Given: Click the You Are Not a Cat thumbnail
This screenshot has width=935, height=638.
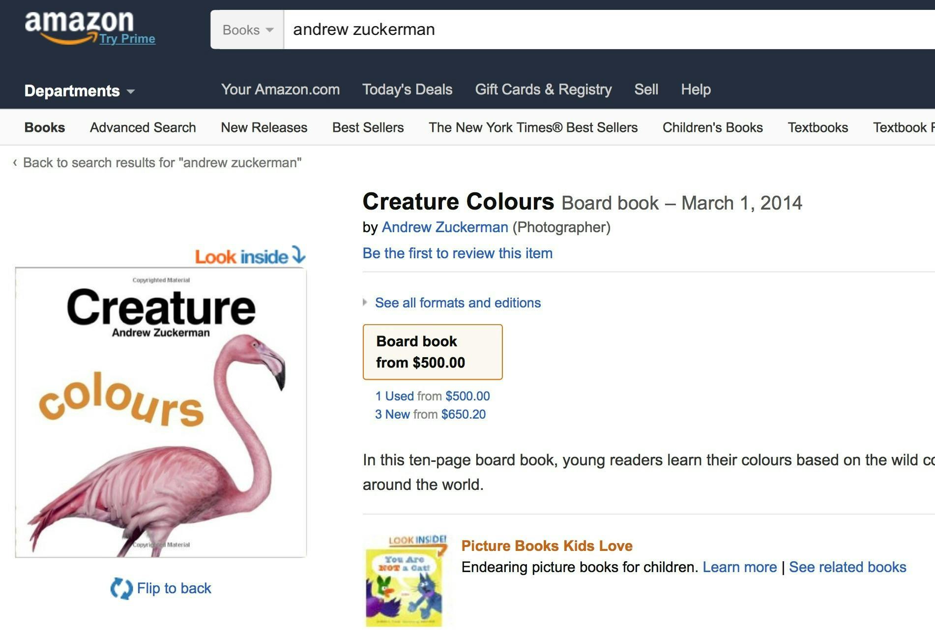Looking at the screenshot, I should tap(405, 583).
